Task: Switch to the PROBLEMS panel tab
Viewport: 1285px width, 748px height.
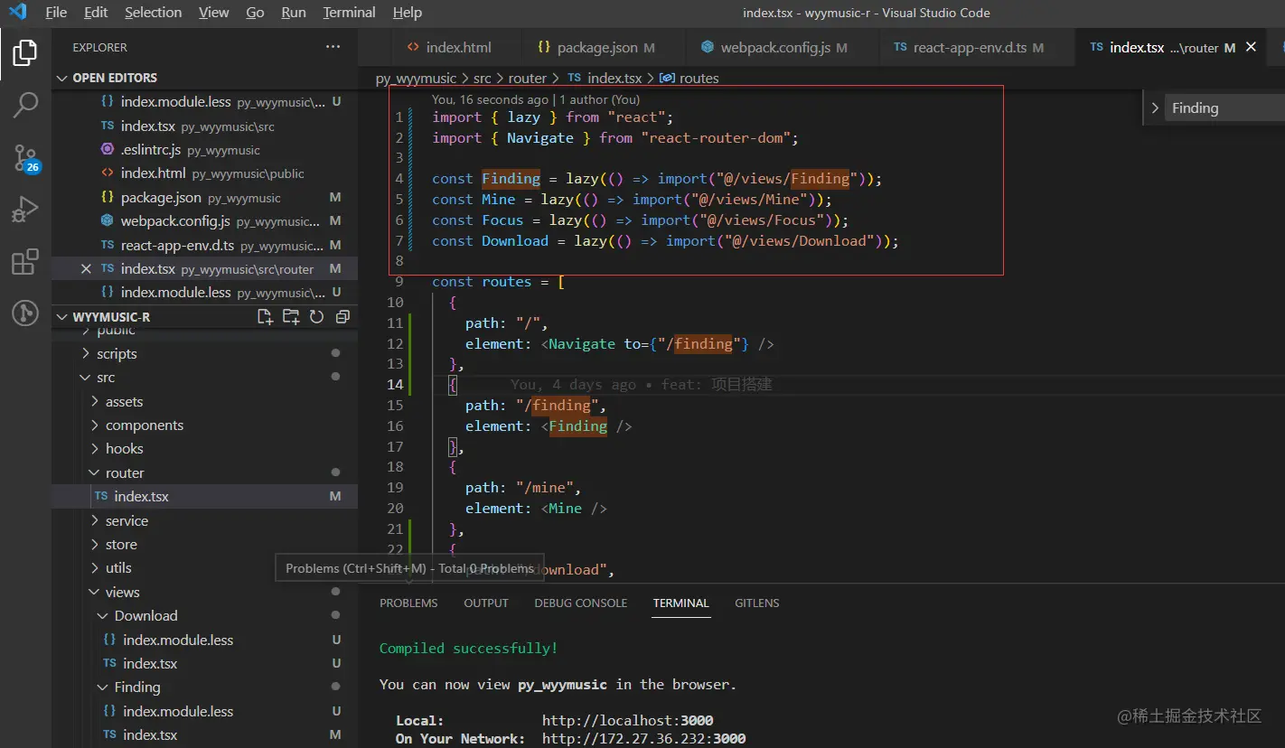Action: pos(408,603)
